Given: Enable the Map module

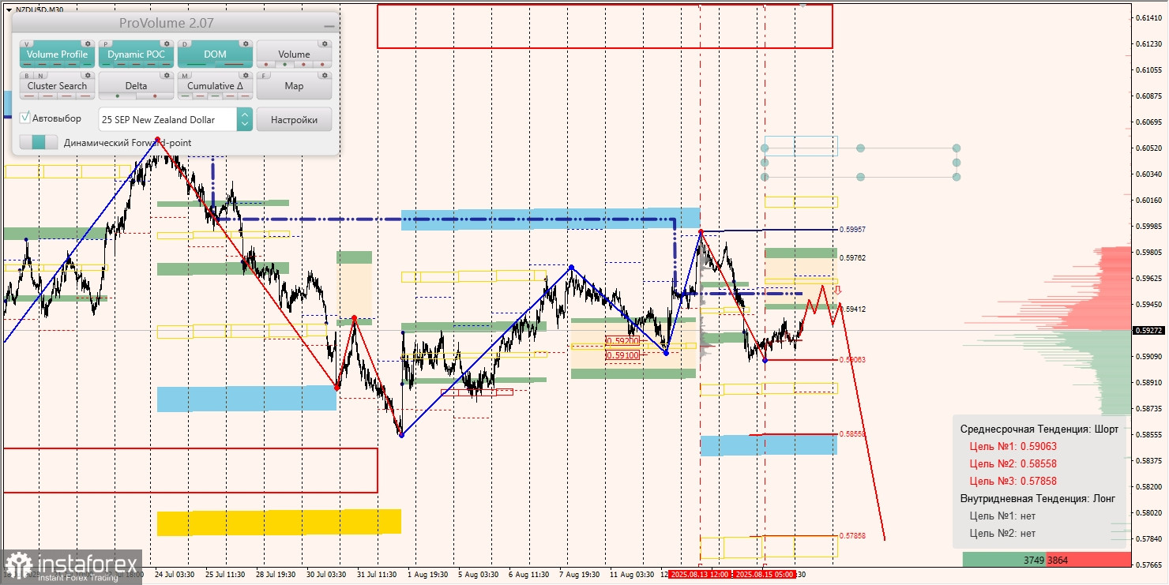Looking at the screenshot, I should coord(294,86).
